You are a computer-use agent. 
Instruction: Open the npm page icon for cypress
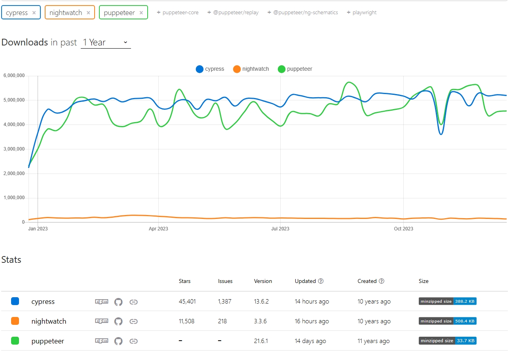point(102,302)
